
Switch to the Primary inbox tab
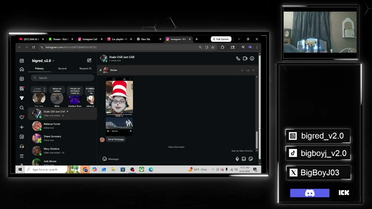tap(39, 69)
